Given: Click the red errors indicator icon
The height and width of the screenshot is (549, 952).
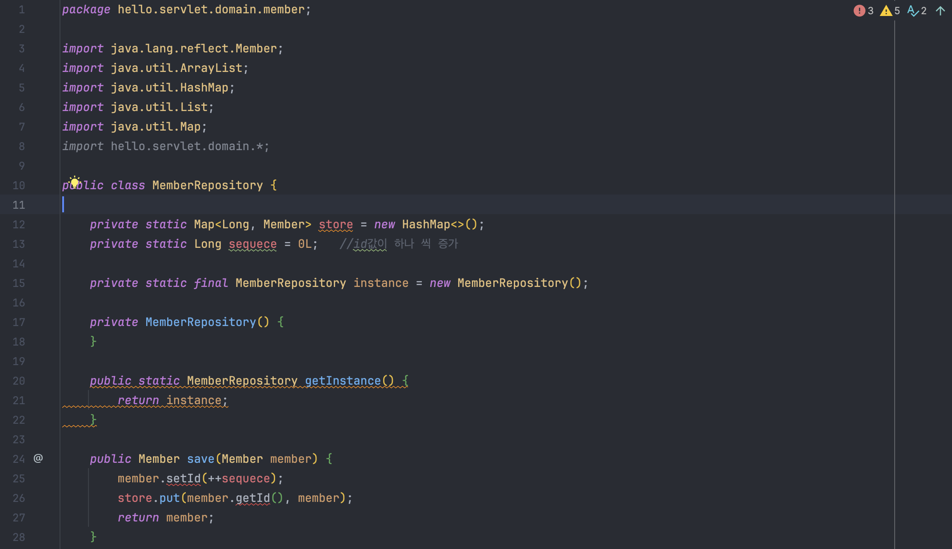Looking at the screenshot, I should point(859,11).
